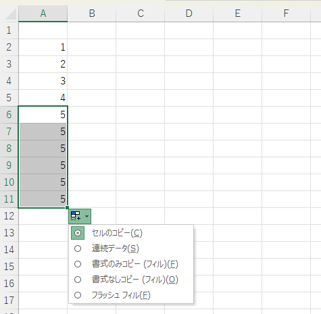This screenshot has height=314, width=321.
Task: Click cell A7 in the filled range
Action: pos(43,132)
